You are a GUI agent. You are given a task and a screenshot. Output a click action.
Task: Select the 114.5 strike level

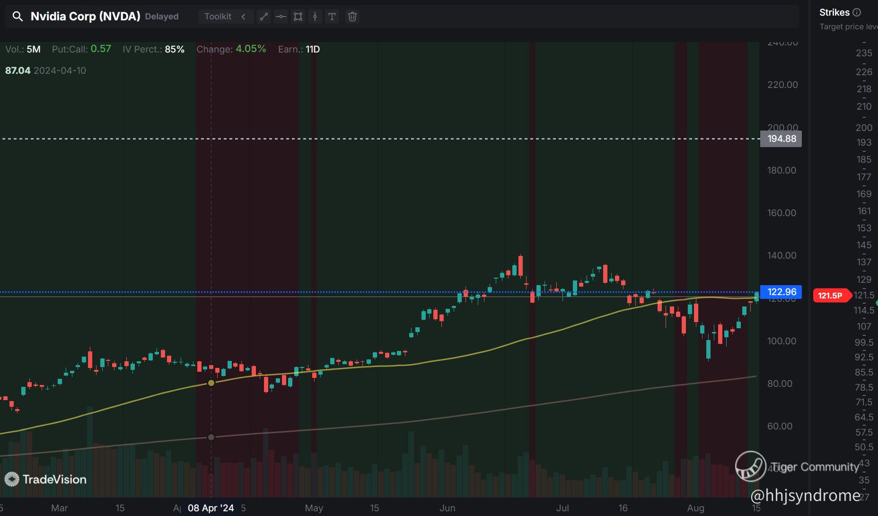click(x=864, y=310)
